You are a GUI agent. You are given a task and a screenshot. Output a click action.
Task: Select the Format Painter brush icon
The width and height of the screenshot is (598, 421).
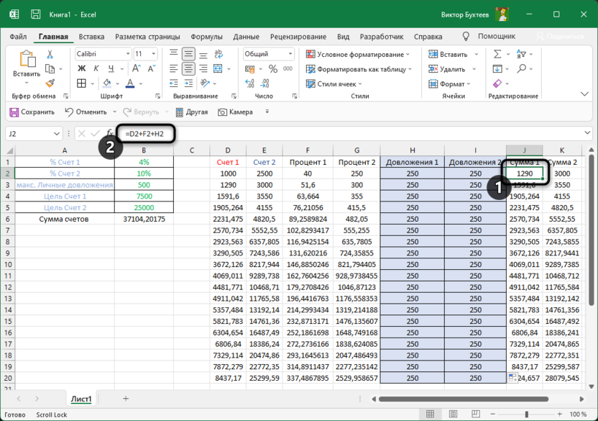tap(50, 83)
